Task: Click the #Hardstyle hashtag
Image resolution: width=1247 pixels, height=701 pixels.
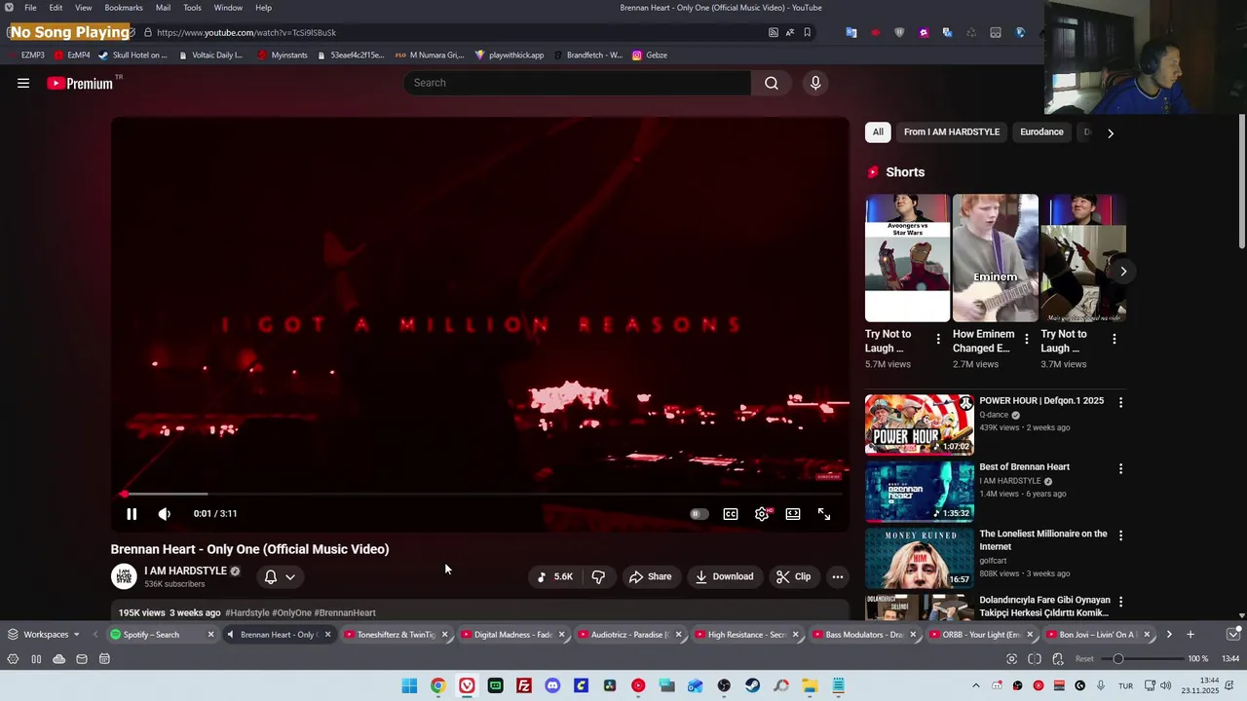Action: tap(246, 612)
